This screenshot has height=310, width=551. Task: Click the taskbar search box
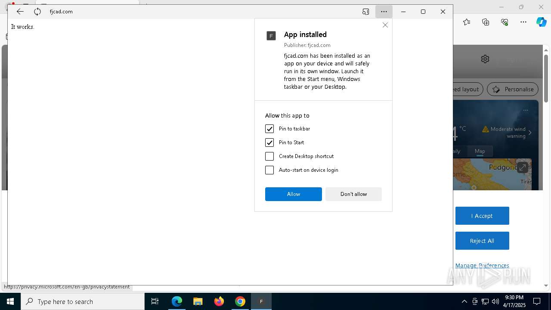tap(83, 301)
